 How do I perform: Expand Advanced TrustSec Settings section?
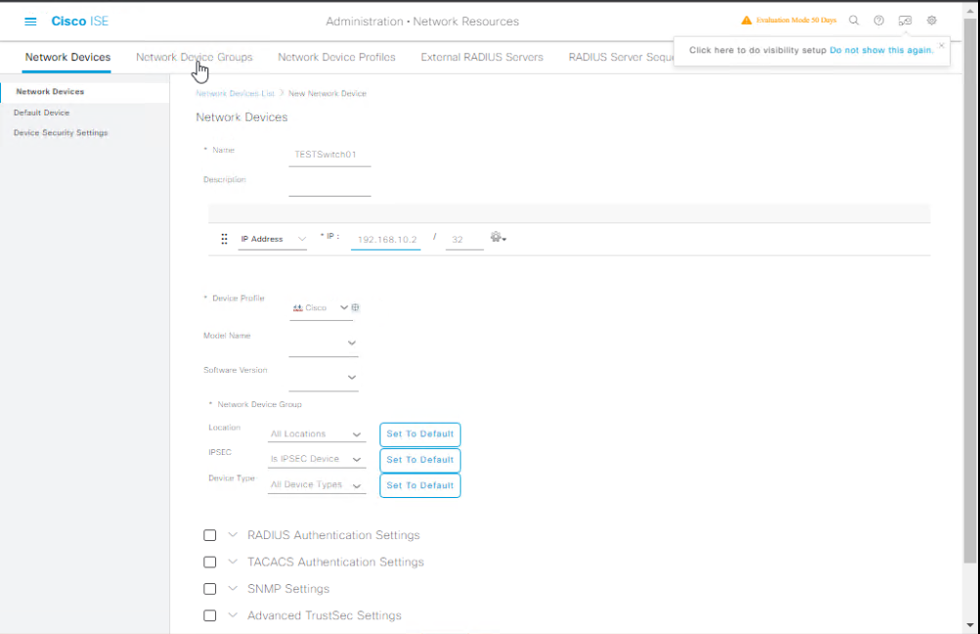[233, 615]
